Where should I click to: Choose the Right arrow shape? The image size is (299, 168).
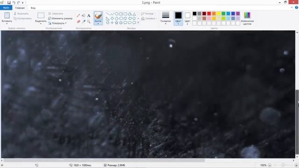[125, 19]
